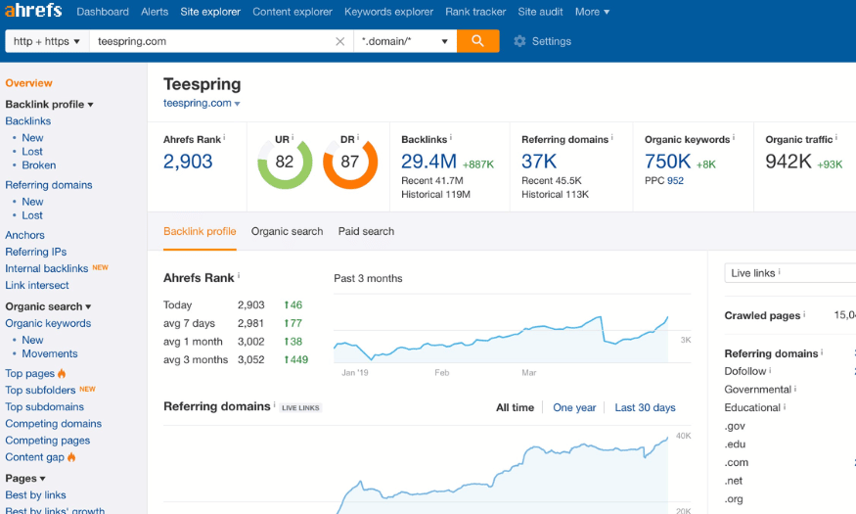The height and width of the screenshot is (514, 856).
Task: Click the PPC 952 value
Action: pos(675,181)
